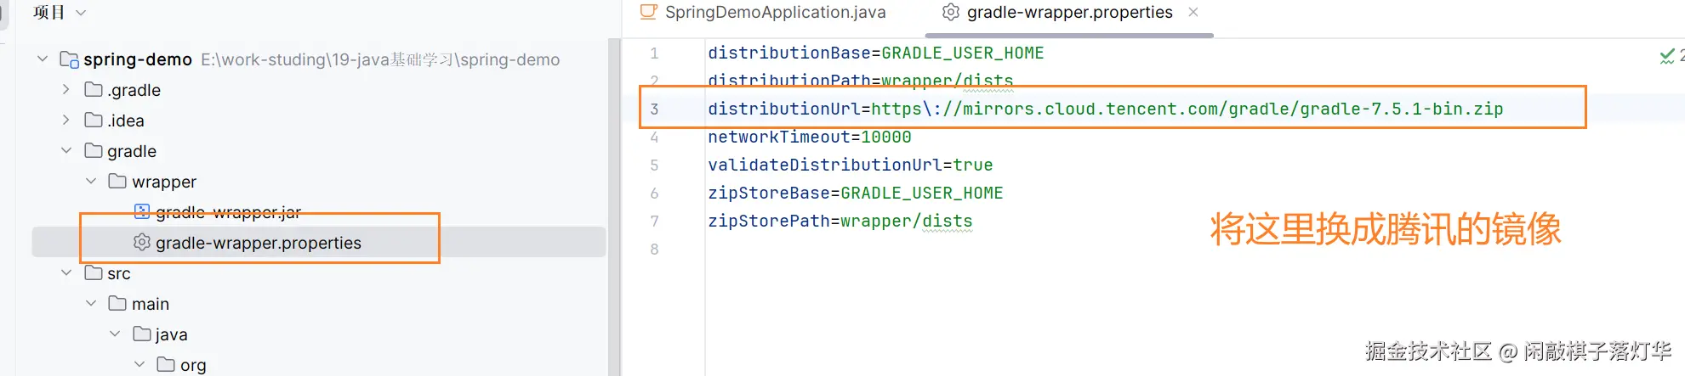Click the wrapper folder icon
The image size is (1685, 376).
click(117, 181)
